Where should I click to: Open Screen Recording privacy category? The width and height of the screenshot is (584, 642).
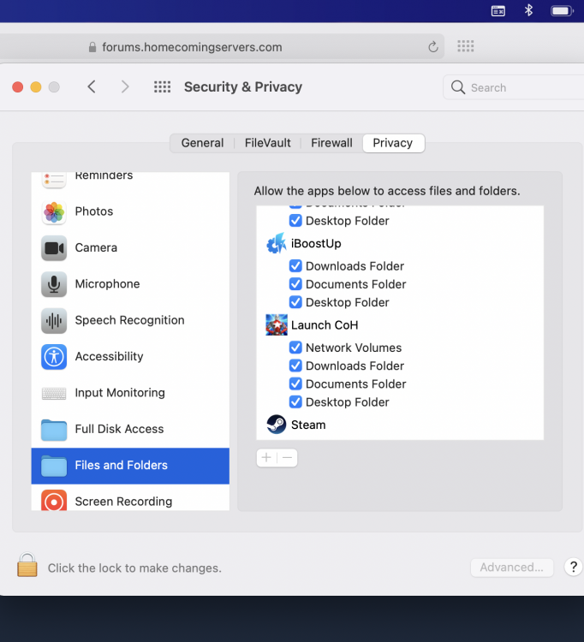[x=122, y=501]
